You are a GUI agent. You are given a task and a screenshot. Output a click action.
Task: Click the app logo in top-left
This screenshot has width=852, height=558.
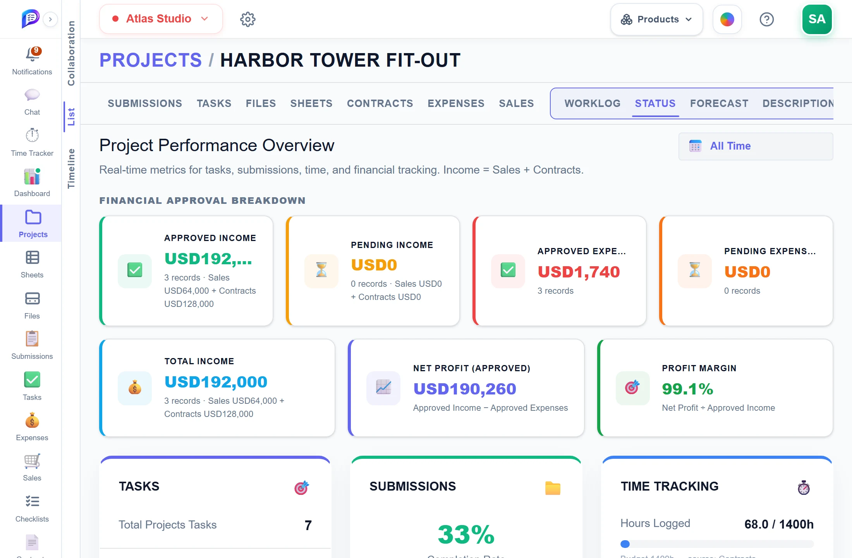30,19
